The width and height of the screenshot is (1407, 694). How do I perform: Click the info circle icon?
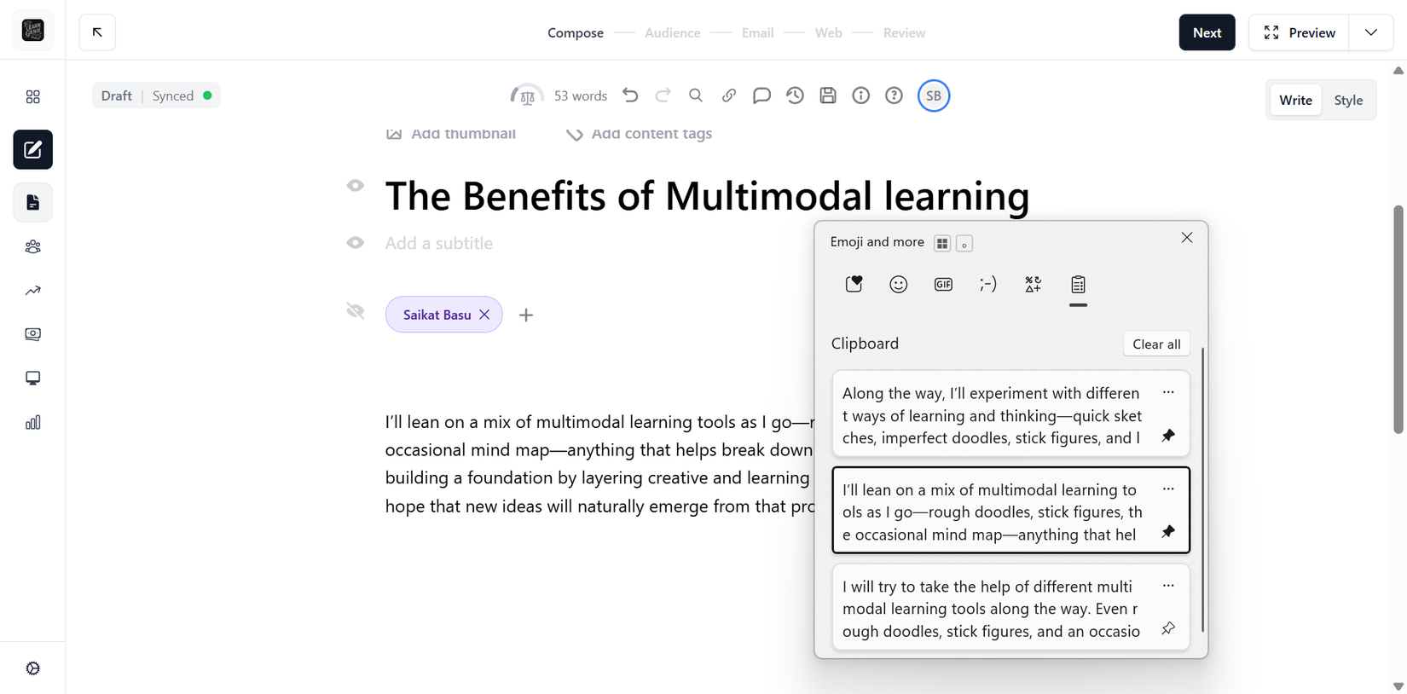(x=861, y=95)
